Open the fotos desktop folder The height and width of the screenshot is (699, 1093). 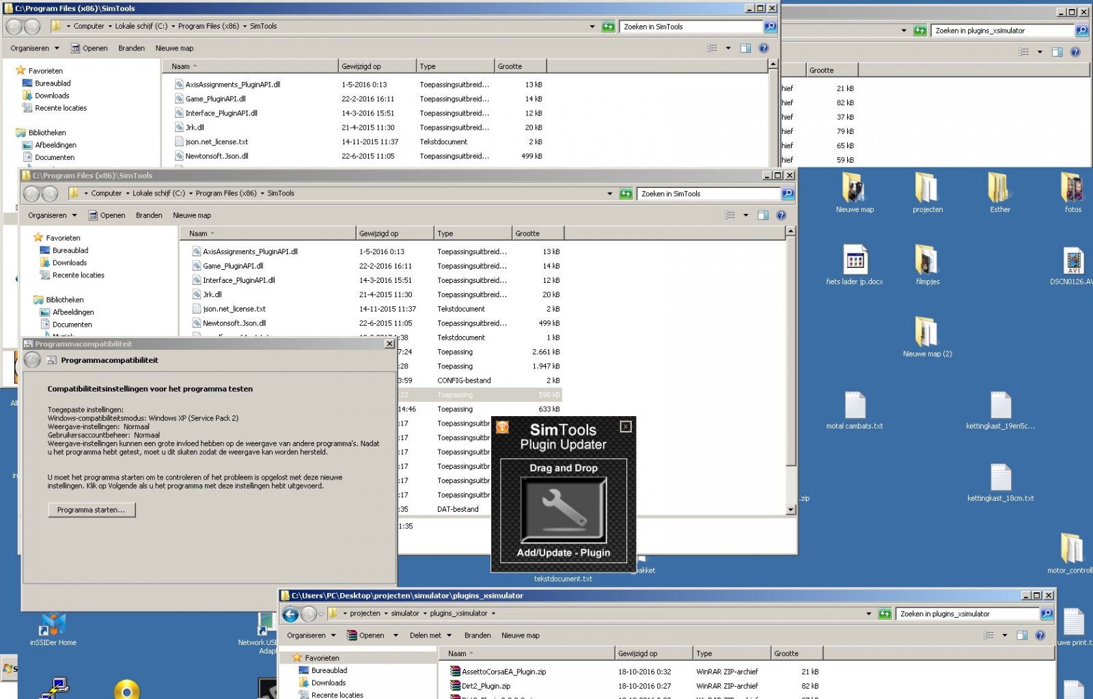coord(1073,193)
